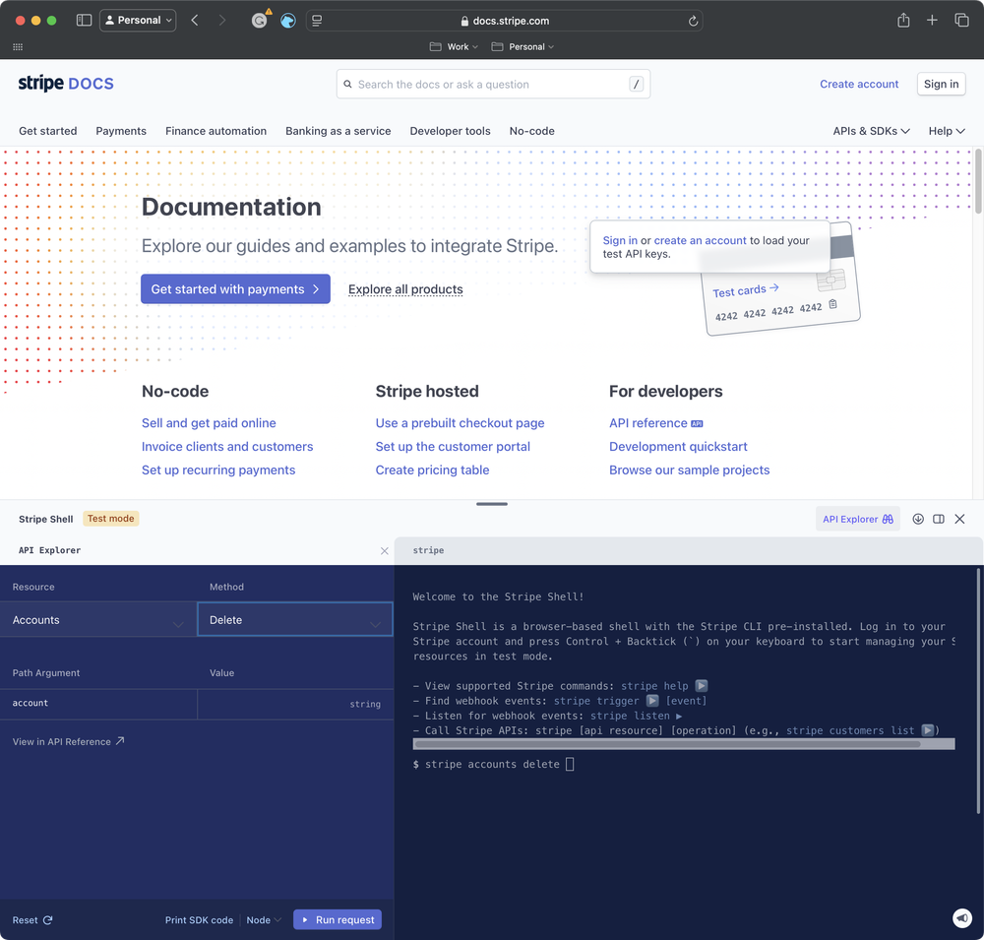Open the feedback megaphone icon
The image size is (984, 940).
962,918
